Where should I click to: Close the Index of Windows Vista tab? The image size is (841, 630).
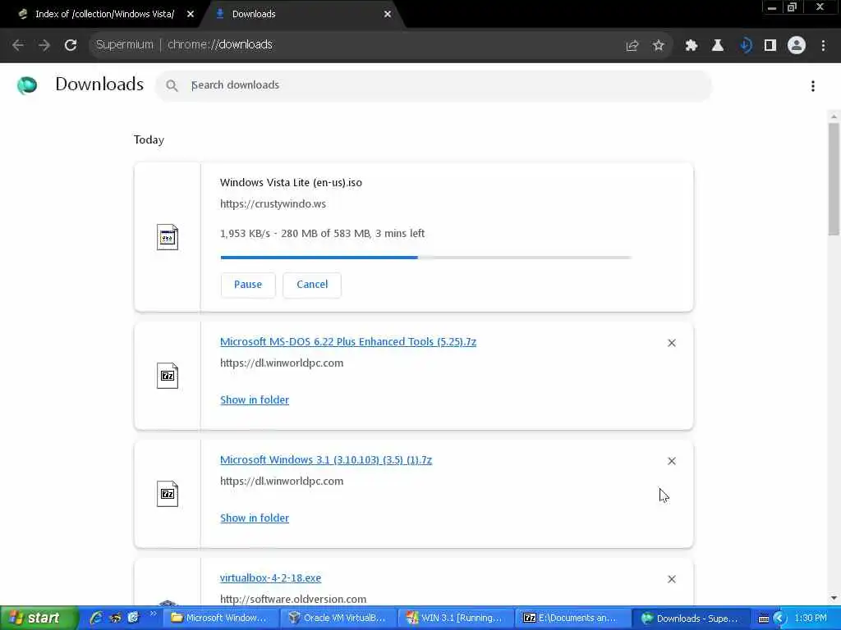(x=191, y=14)
